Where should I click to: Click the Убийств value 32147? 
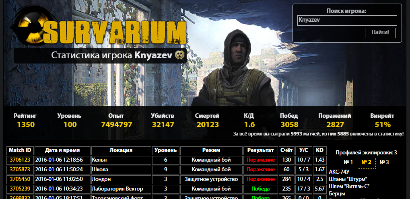[x=163, y=125]
